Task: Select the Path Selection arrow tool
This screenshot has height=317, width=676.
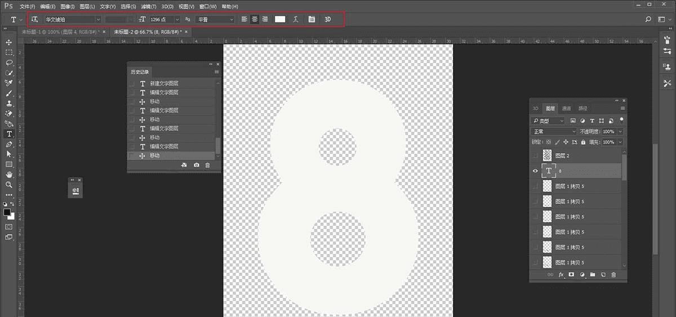Action: (x=9, y=154)
